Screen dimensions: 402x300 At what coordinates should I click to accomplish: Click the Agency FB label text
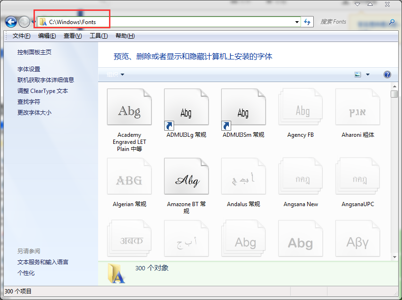click(x=301, y=135)
